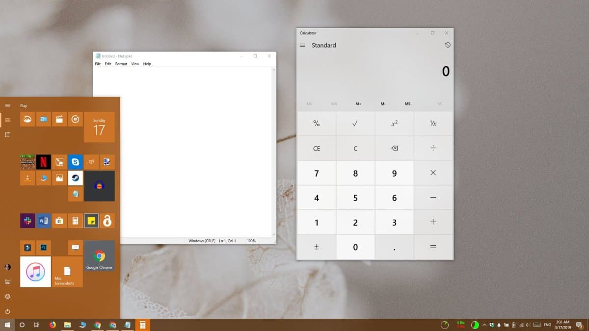Screen dimensions: 589x331
Task: Show calculation history in Calculator
Action: pos(447,45)
